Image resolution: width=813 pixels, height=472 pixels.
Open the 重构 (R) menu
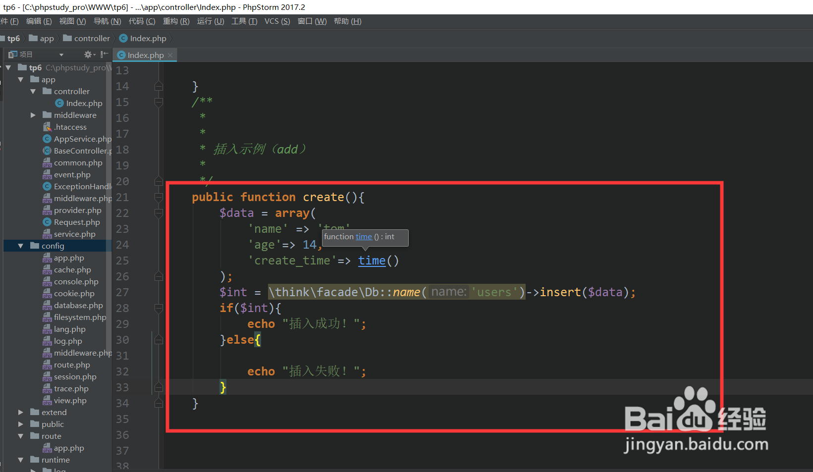click(x=176, y=21)
